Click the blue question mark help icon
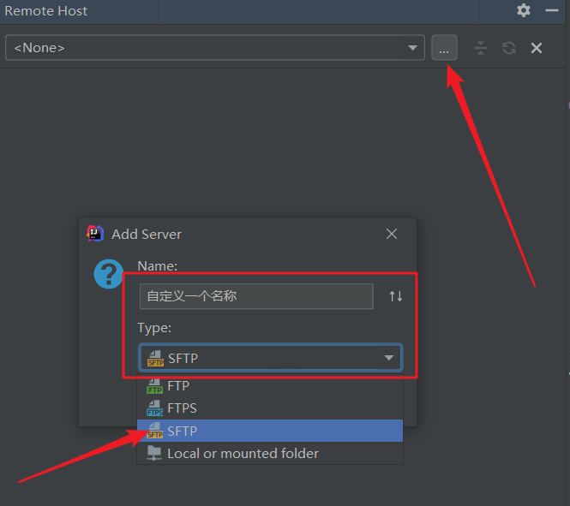Viewport: 570px width, 506px height. 109,274
